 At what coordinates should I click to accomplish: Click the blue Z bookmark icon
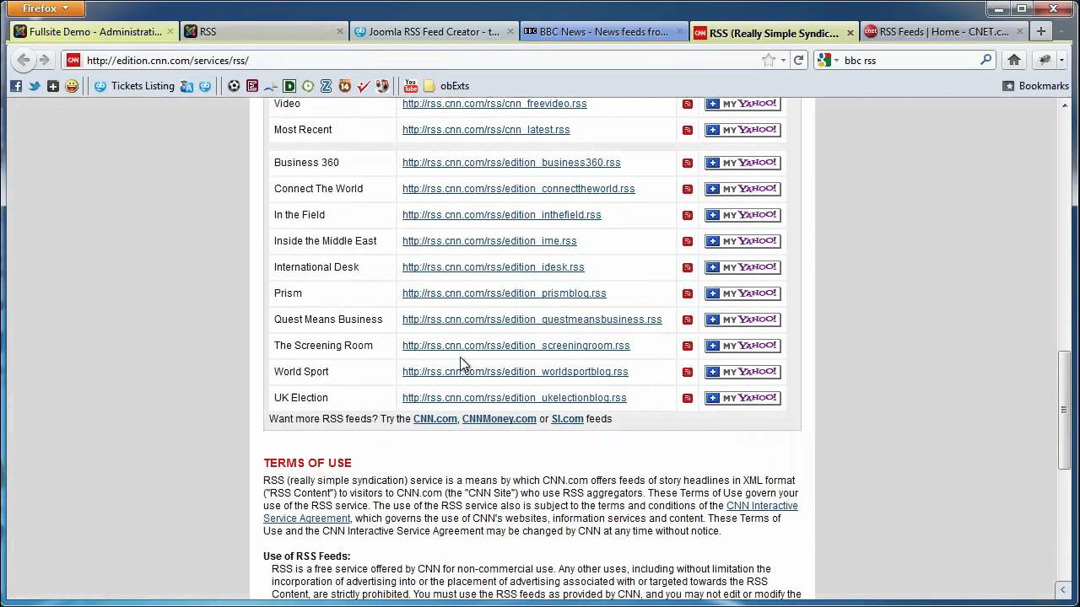(x=327, y=86)
